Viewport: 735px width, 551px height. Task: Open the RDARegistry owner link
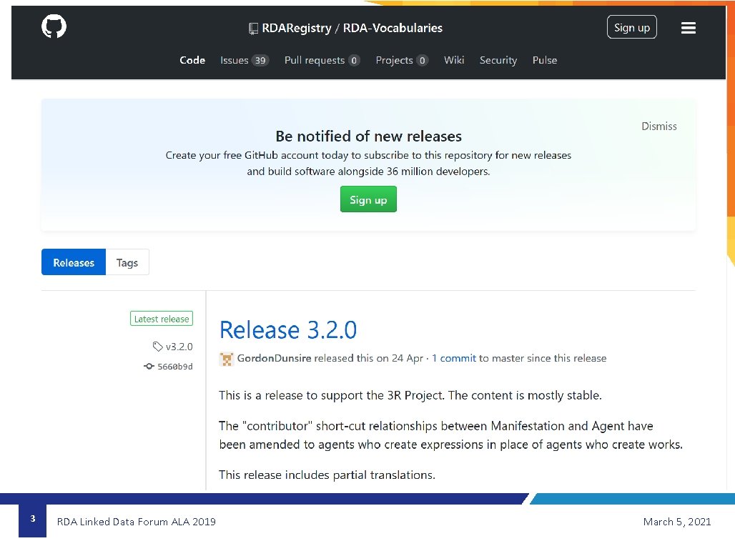coord(296,28)
